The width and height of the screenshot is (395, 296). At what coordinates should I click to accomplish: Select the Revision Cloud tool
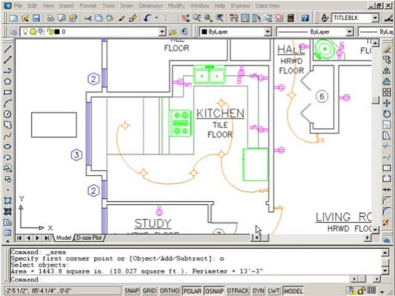click(7, 125)
